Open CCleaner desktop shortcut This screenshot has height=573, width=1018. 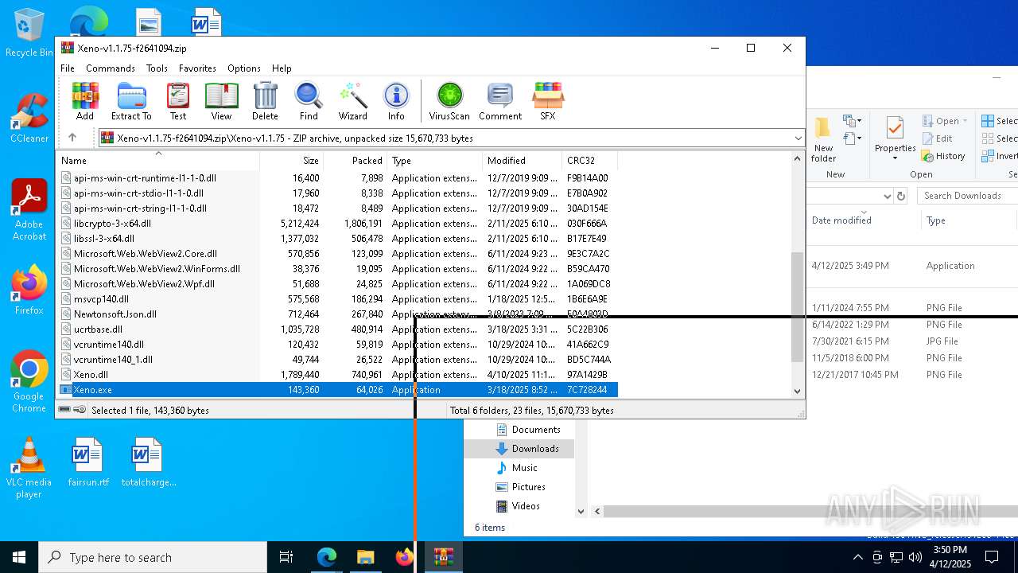pos(29,118)
